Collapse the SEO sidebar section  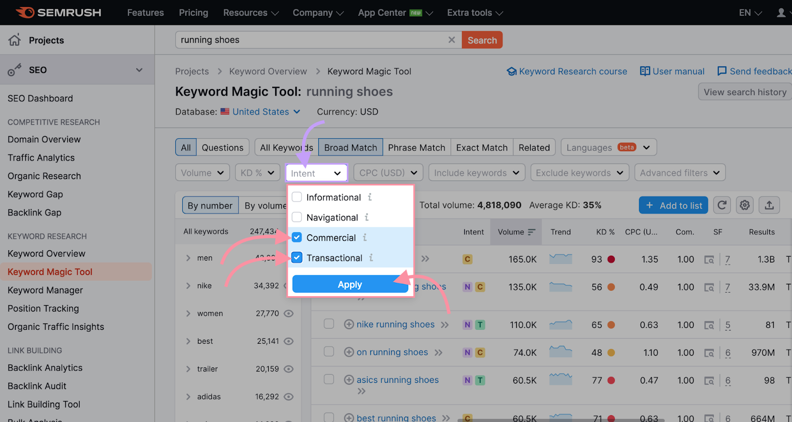pos(139,70)
